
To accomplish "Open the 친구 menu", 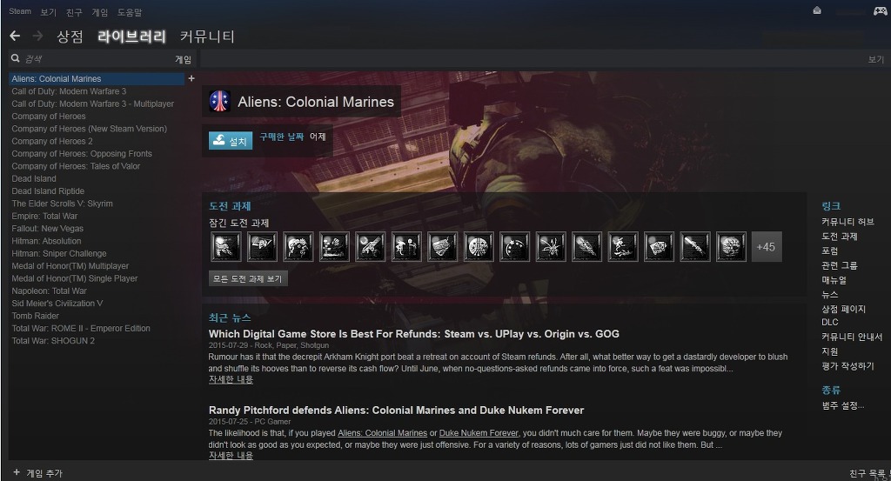I will 74,12.
